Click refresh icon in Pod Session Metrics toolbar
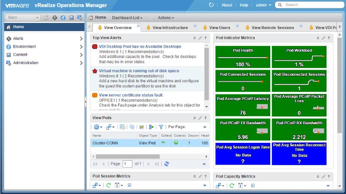Image resolution: width=346 pixels, height=194 pixels. [109, 185]
